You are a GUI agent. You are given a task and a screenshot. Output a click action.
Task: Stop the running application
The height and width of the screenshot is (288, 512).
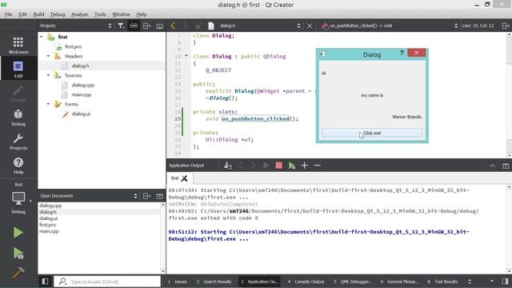(278, 166)
